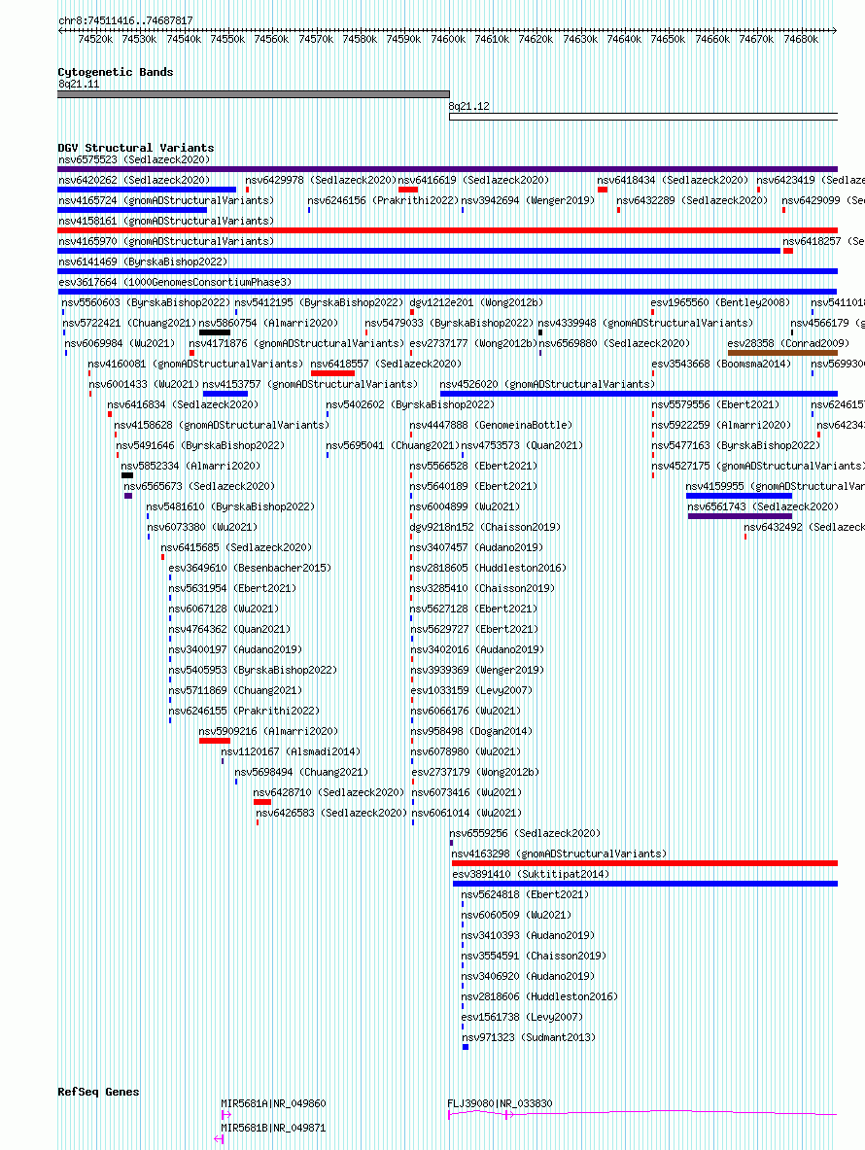Open the MIR5681A|NR_049860 gene label

[x=273, y=1103]
